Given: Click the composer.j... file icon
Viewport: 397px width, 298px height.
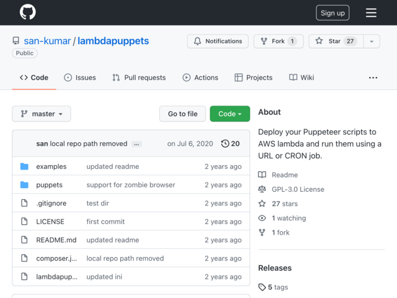Looking at the screenshot, I should pos(24,258).
